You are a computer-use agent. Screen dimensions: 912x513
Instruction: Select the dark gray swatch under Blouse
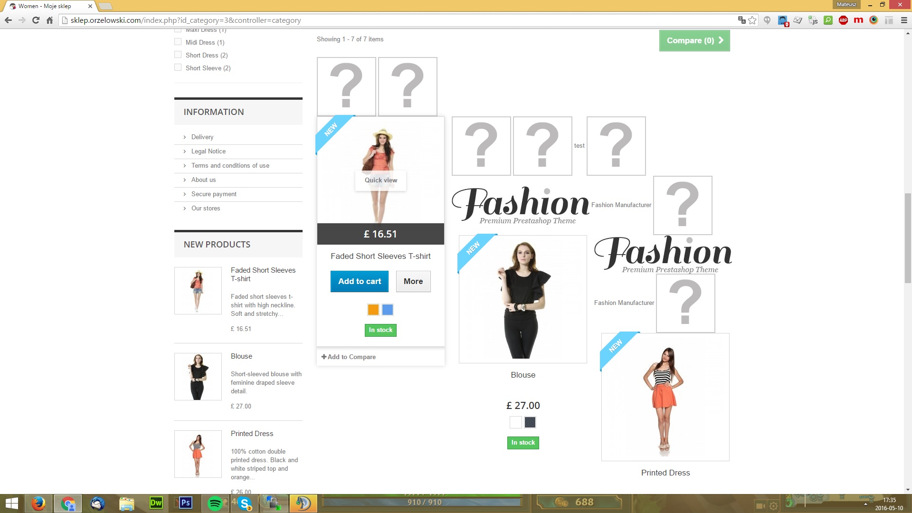pos(530,422)
